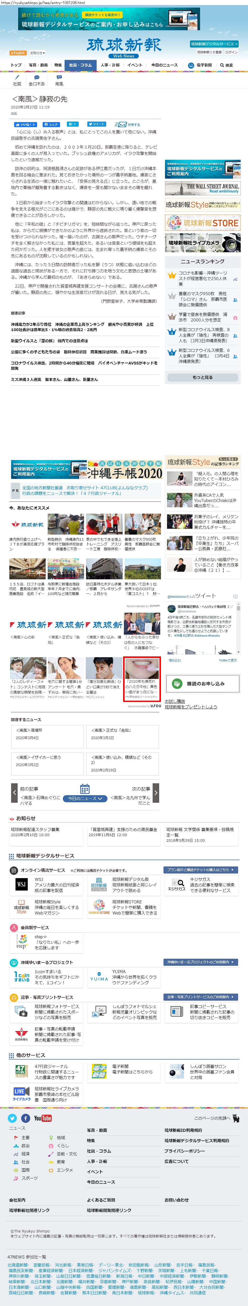Click the 検索 magnifier icon
The width and height of the screenshot is (248, 1306).
tap(222, 65)
